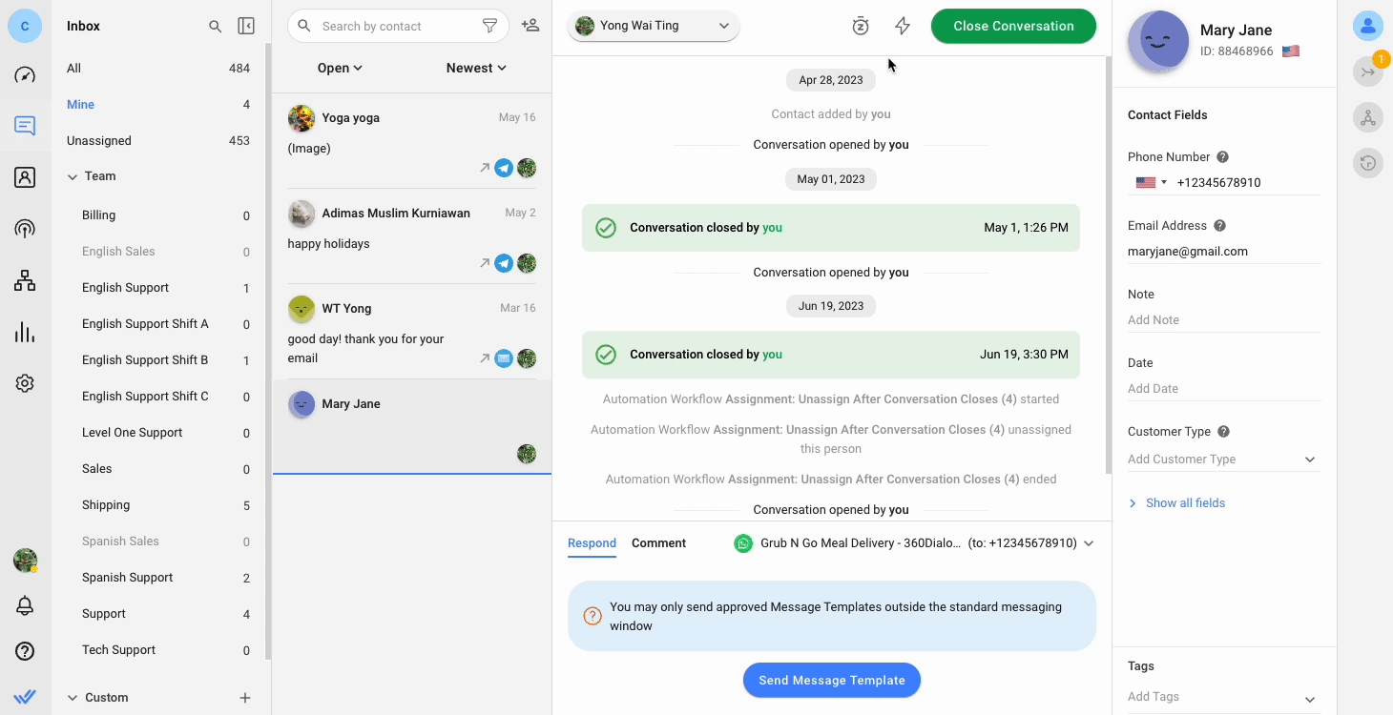Screen dimensions: 1393x715
Task: Open merge contacts icon with badge
Action: pyautogui.click(x=1368, y=71)
